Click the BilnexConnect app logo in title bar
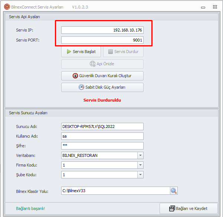The width and height of the screenshot is (223, 217). (7, 7)
